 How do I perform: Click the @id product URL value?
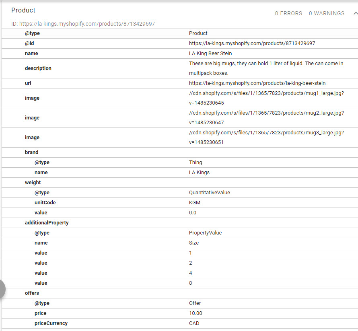252,43
